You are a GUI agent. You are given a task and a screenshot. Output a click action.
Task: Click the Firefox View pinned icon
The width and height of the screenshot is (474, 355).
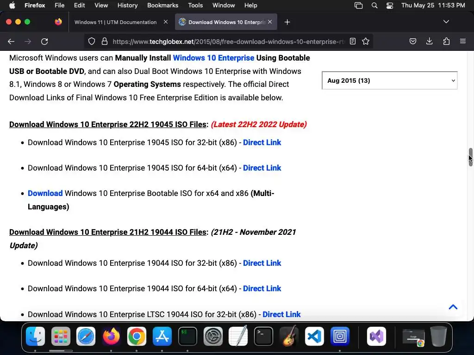58,22
